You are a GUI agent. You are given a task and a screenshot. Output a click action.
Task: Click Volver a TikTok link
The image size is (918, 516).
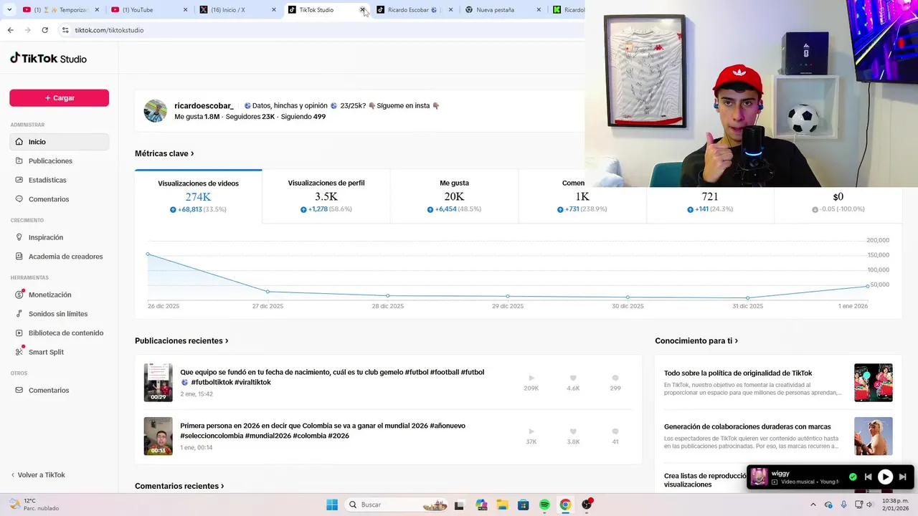[x=38, y=475]
